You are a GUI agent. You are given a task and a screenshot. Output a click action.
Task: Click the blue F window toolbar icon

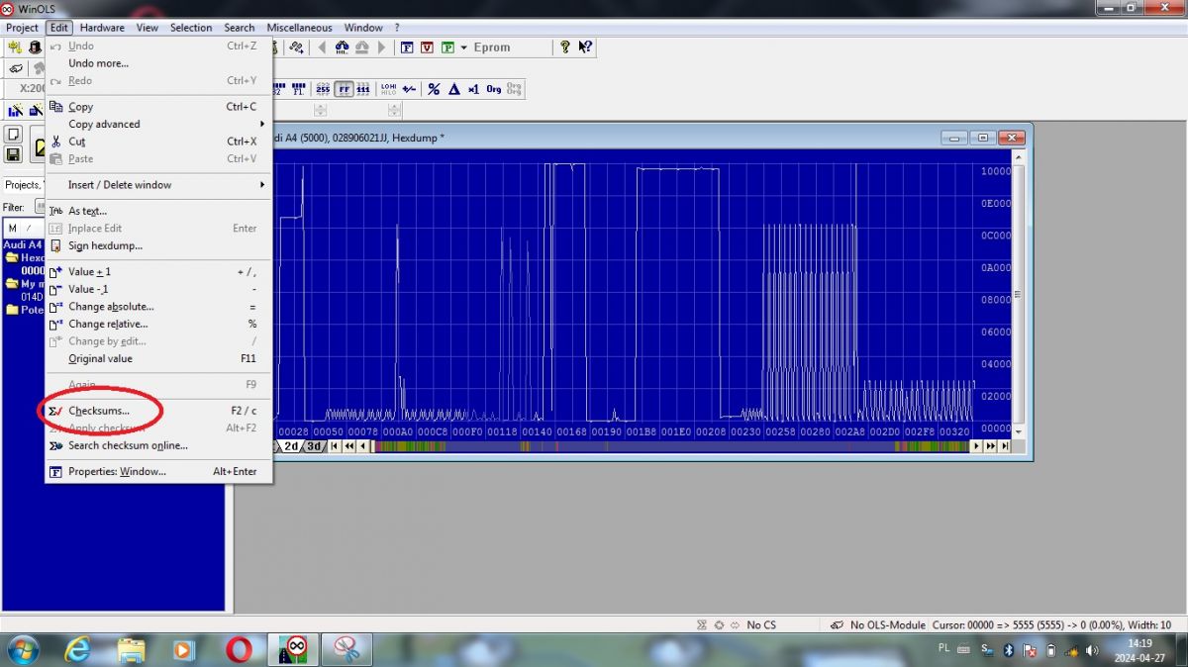tap(407, 48)
